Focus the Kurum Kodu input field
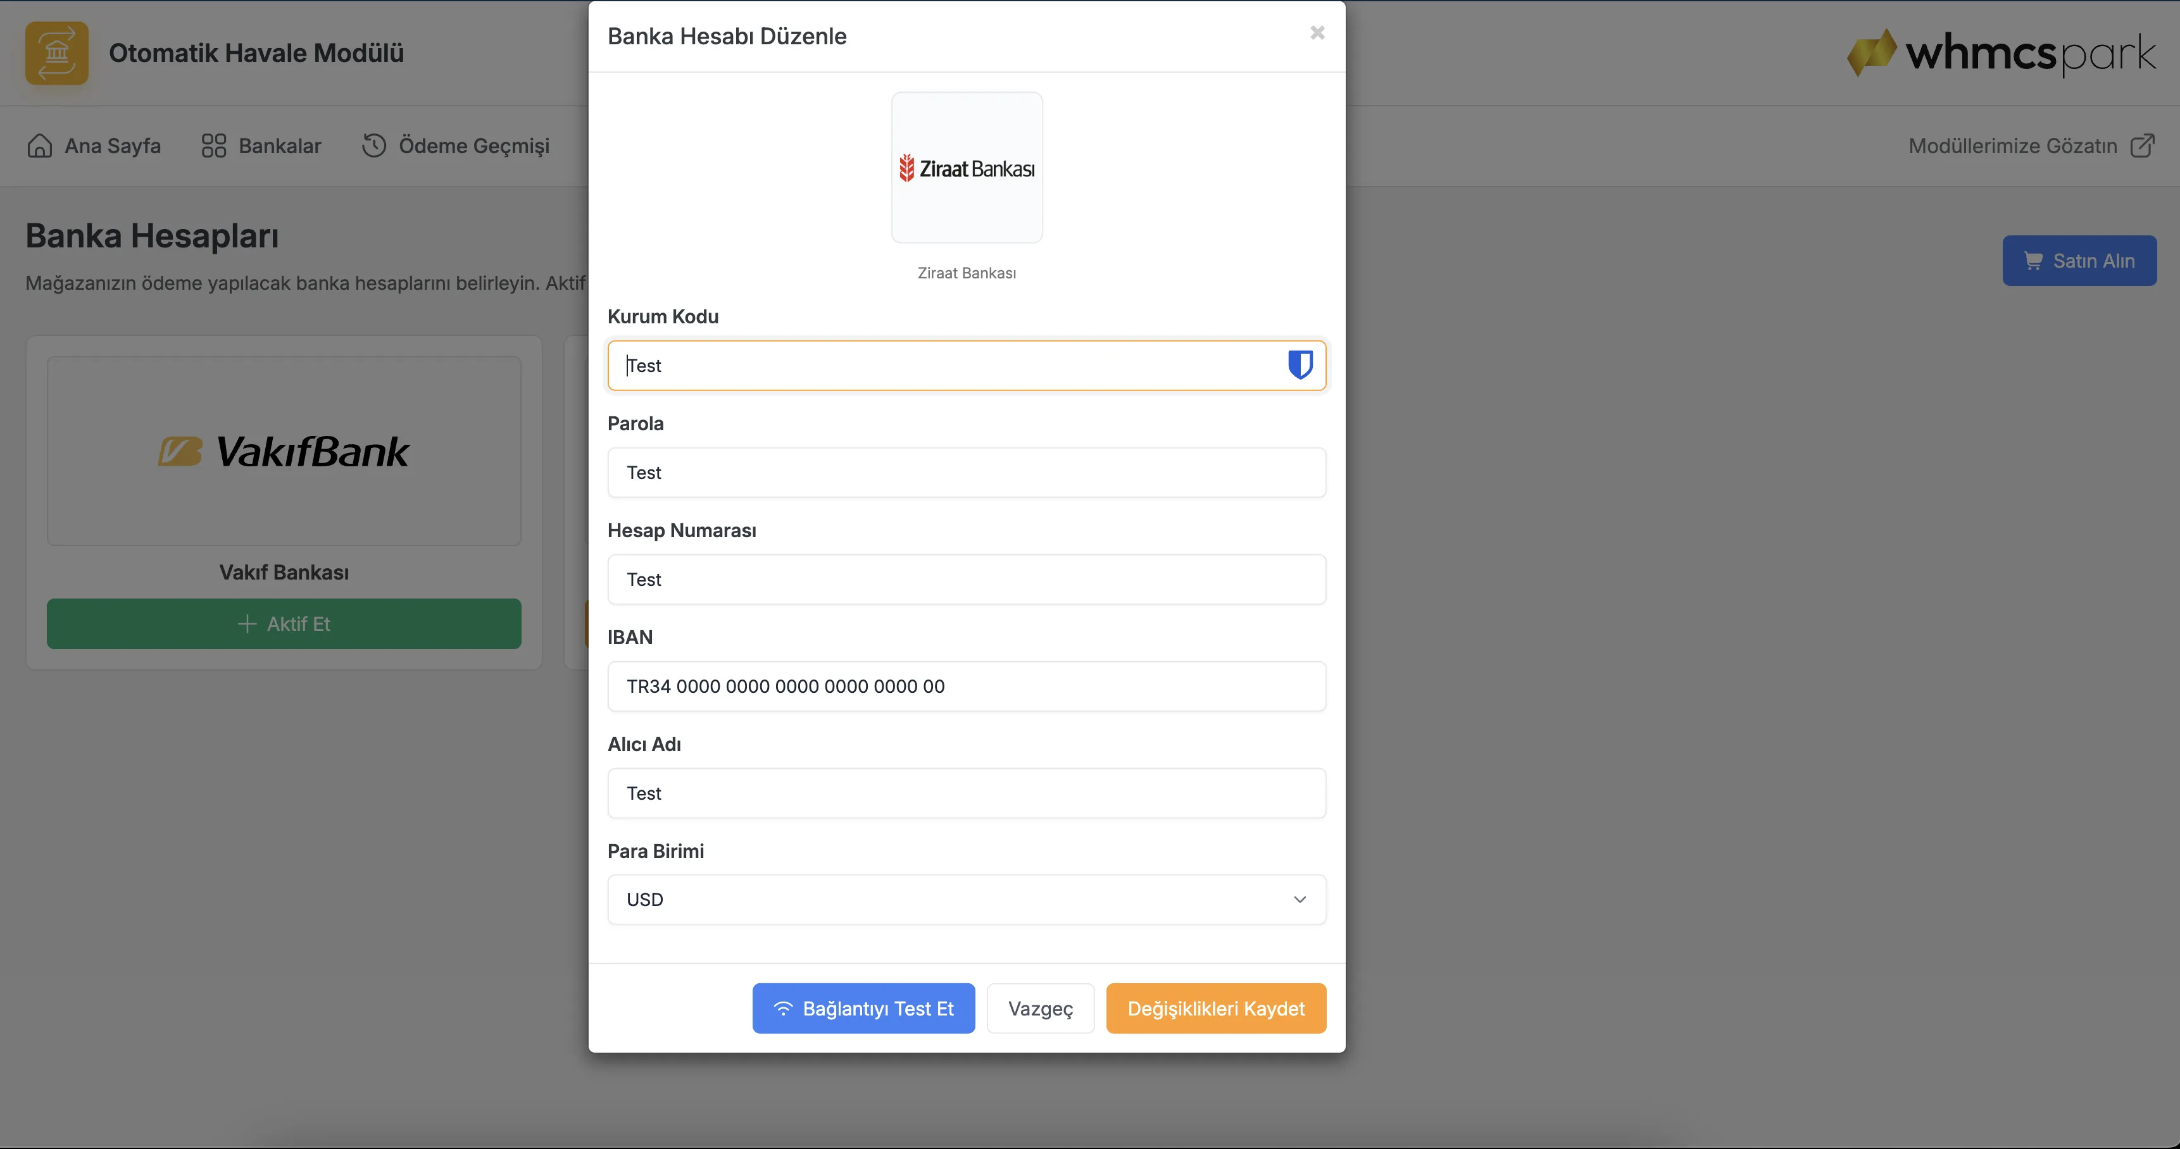 [x=967, y=366]
